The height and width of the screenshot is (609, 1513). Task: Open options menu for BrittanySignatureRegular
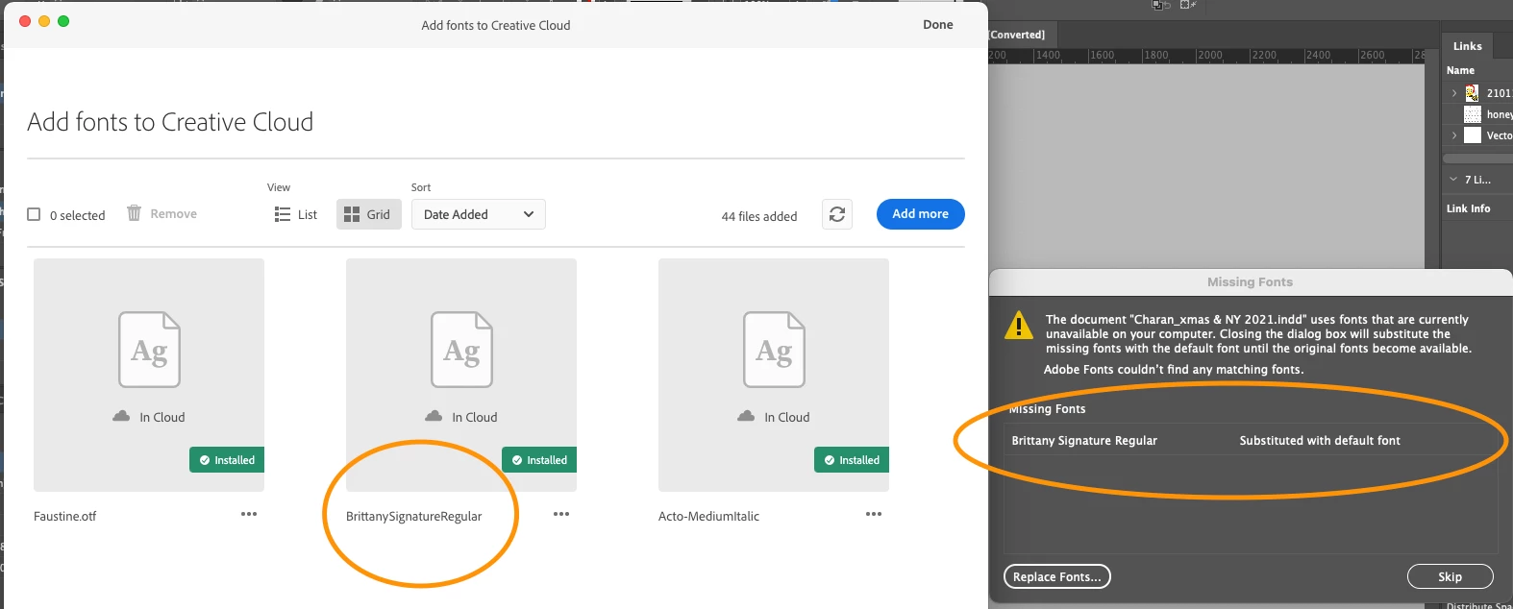[561, 514]
